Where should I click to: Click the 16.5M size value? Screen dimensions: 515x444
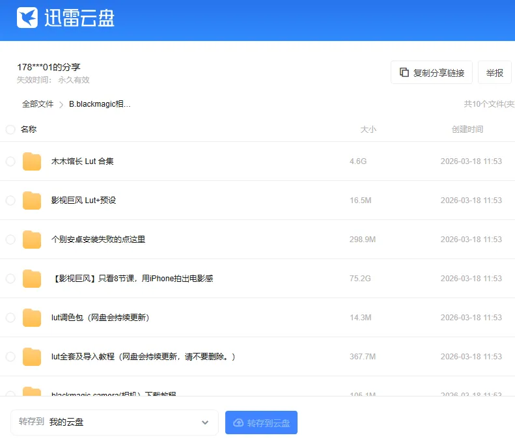click(361, 201)
